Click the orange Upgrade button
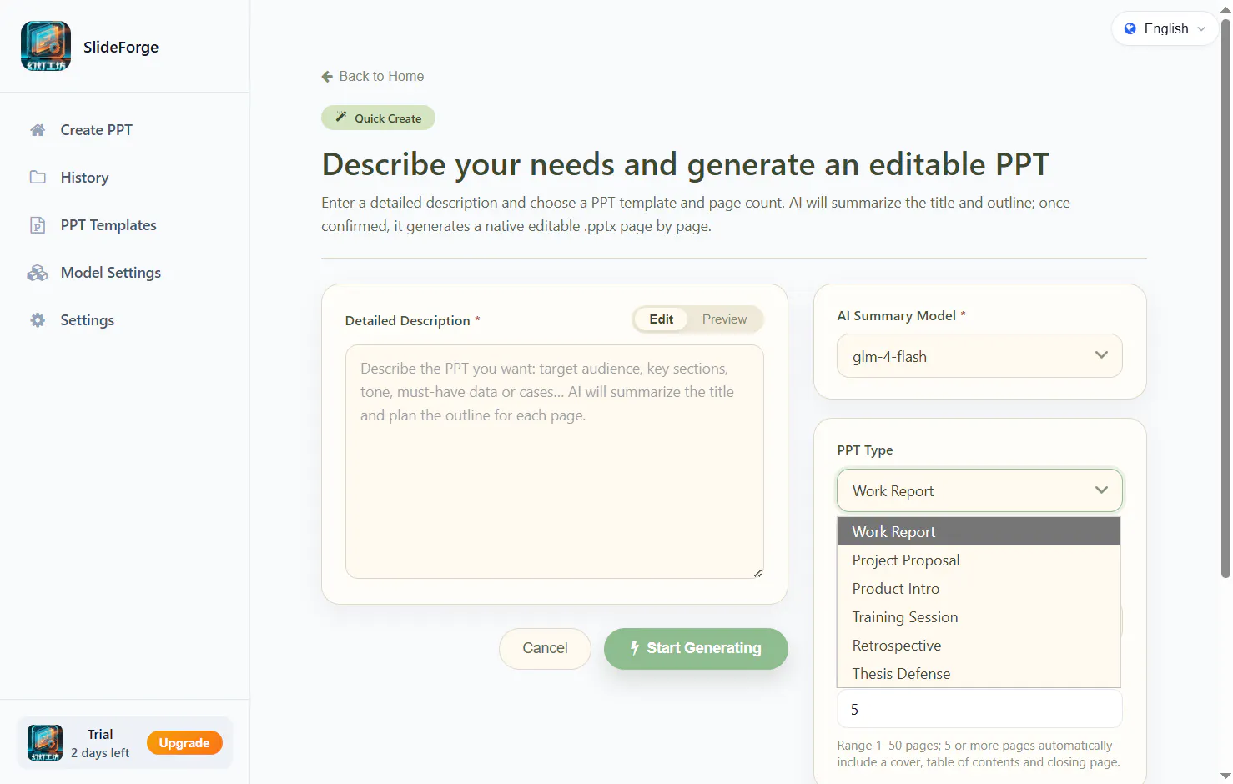 tap(184, 742)
